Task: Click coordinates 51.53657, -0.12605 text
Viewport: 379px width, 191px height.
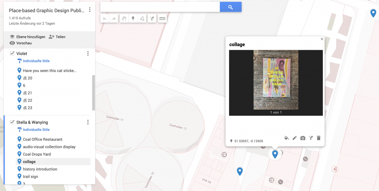Action: coord(249,141)
